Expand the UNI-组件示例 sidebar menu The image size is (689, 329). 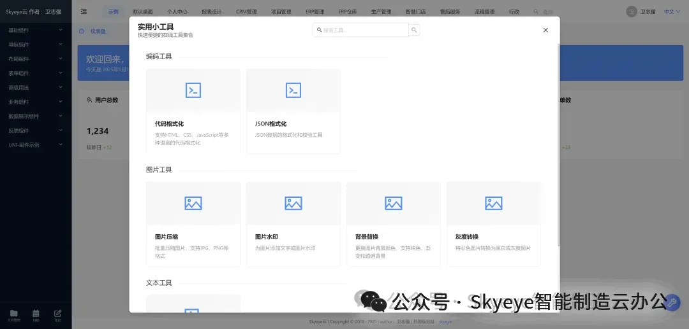coord(36,144)
